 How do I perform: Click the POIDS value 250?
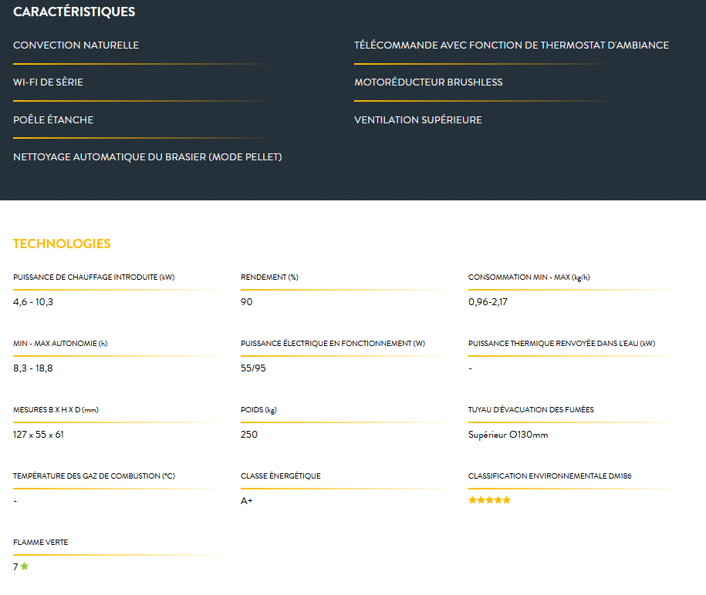[249, 435]
